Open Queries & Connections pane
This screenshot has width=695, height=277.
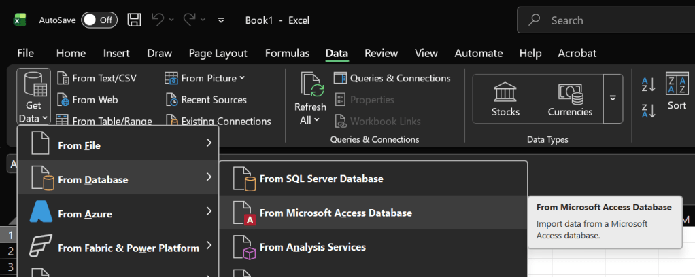pos(392,78)
